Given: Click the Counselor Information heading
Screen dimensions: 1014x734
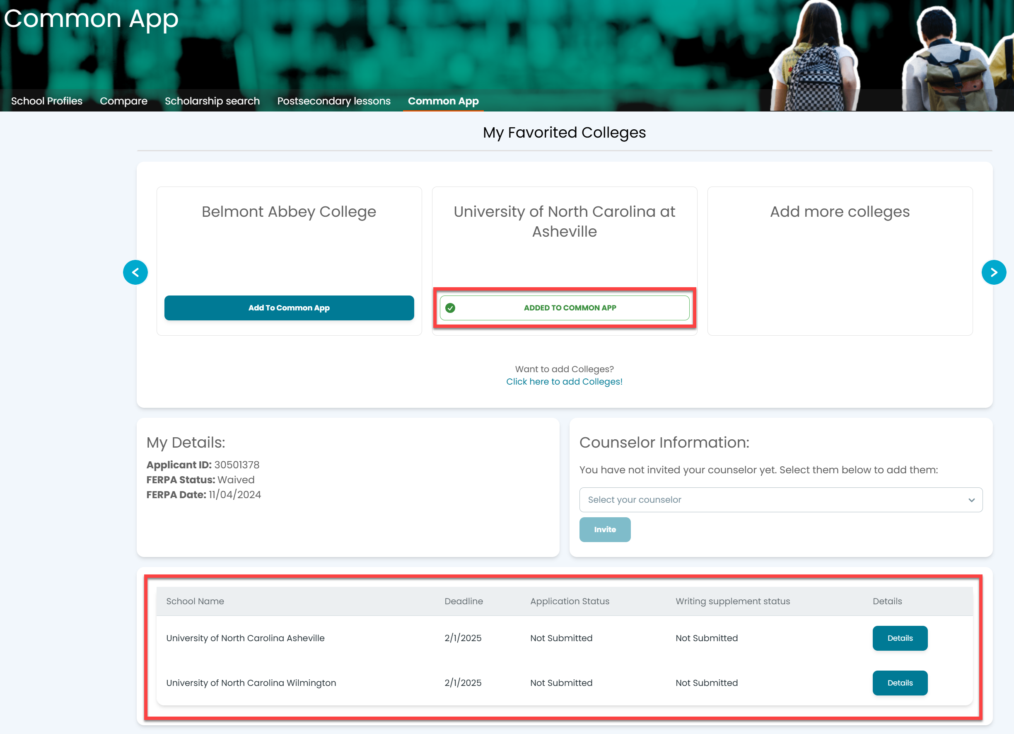Looking at the screenshot, I should point(664,442).
